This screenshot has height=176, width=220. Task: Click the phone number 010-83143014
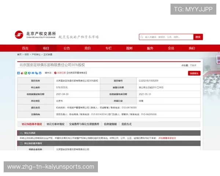(x=99, y=114)
